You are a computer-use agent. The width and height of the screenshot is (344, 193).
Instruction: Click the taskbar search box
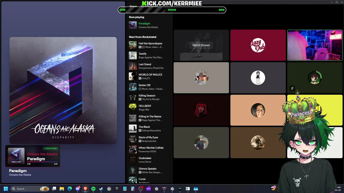pos(30,189)
